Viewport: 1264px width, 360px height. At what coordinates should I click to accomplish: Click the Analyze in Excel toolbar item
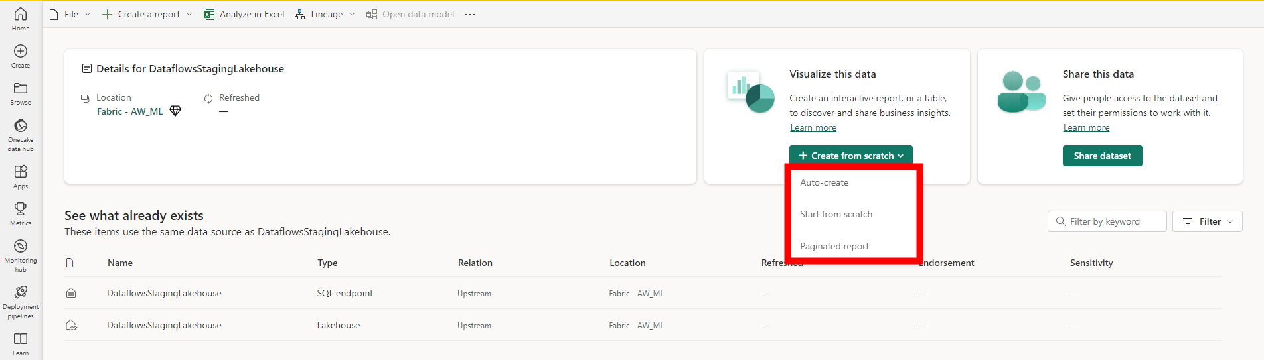pos(244,14)
